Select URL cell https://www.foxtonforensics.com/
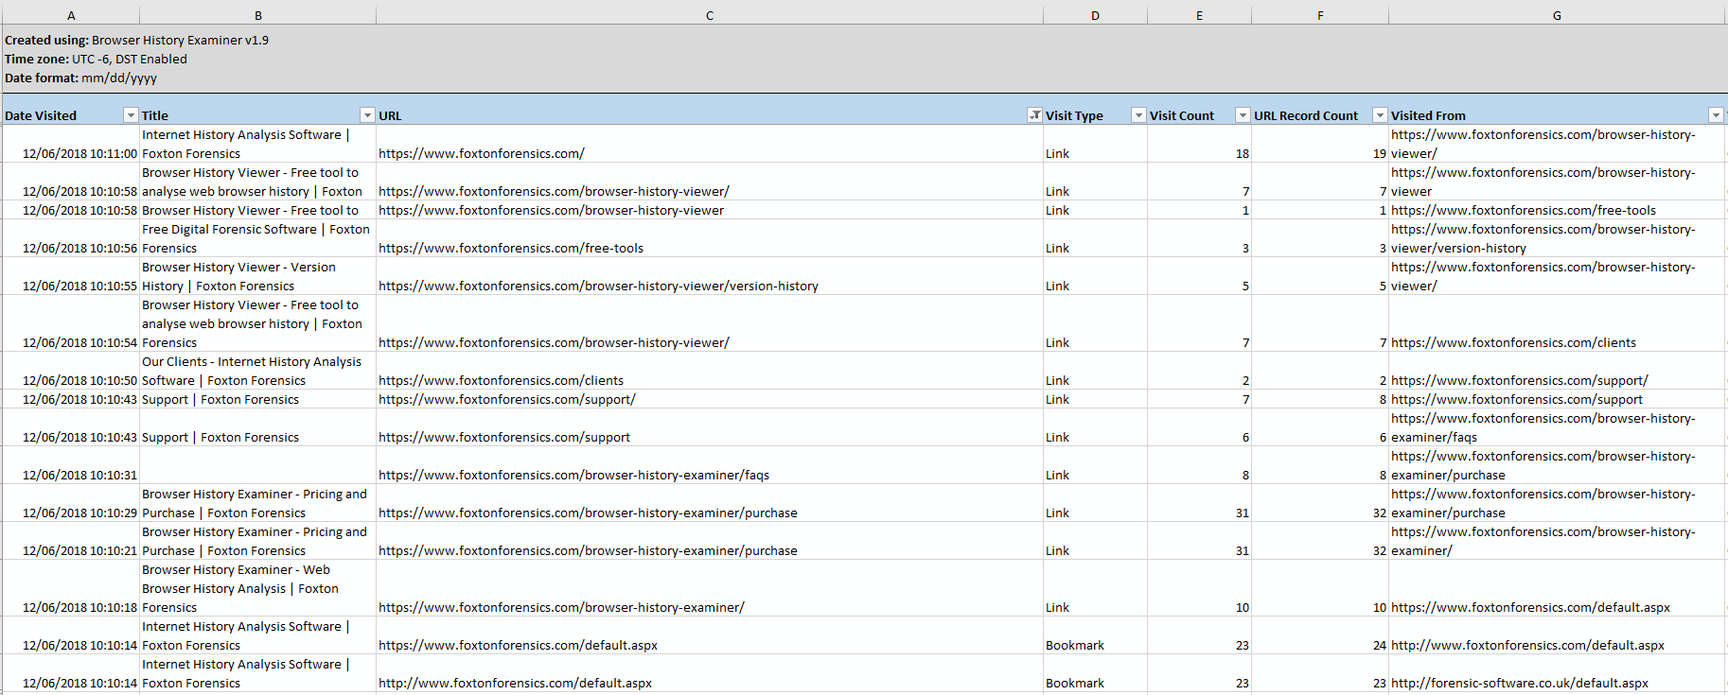The image size is (1728, 695). 710,144
